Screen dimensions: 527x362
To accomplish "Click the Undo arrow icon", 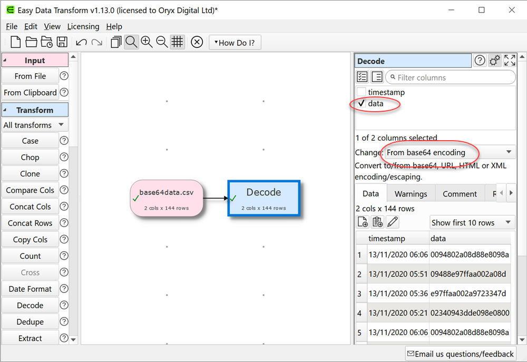I will (81, 43).
